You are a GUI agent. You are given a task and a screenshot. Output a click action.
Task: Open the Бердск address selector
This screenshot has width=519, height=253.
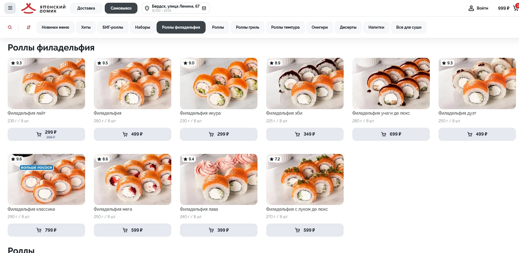pyautogui.click(x=175, y=8)
